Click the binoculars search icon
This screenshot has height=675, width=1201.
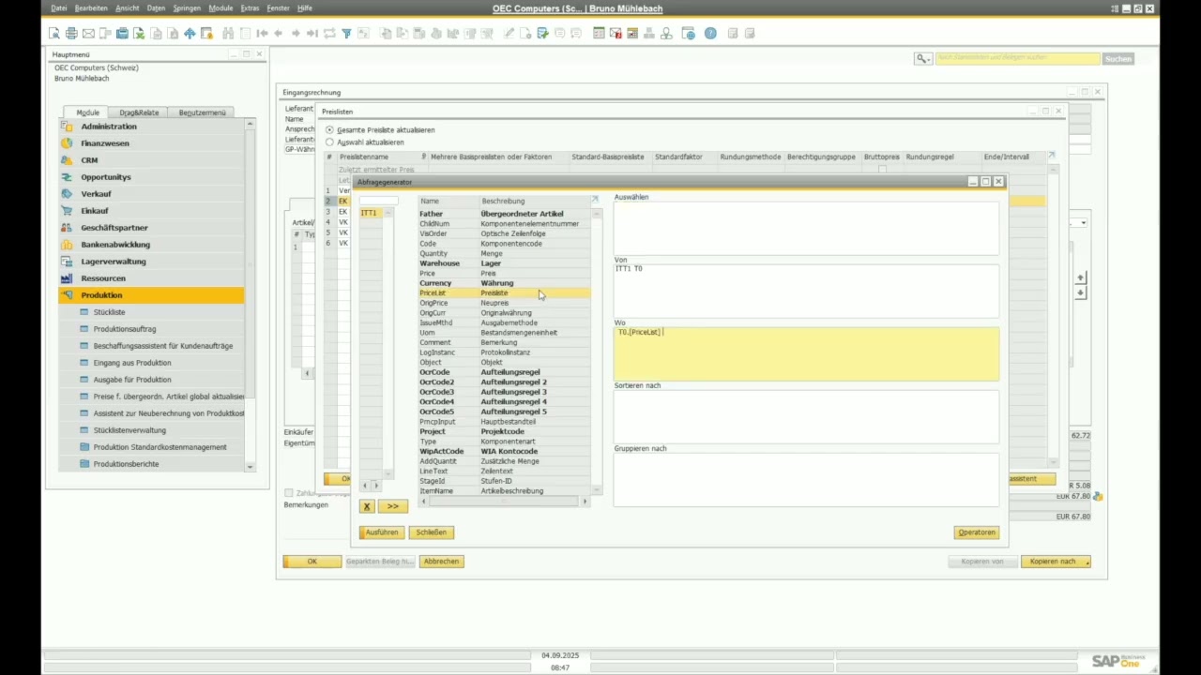[x=228, y=34]
